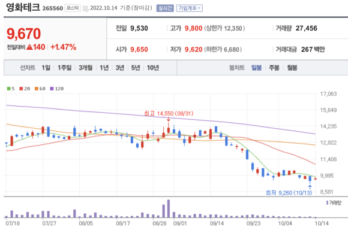This screenshot has width=348, height=230.
Task: Click the tallest volume bar near 08/31
Action: click(x=169, y=208)
